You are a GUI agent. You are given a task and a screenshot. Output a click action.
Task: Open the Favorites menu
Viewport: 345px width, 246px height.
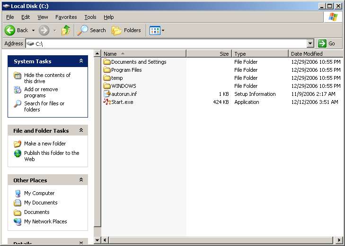click(x=66, y=17)
